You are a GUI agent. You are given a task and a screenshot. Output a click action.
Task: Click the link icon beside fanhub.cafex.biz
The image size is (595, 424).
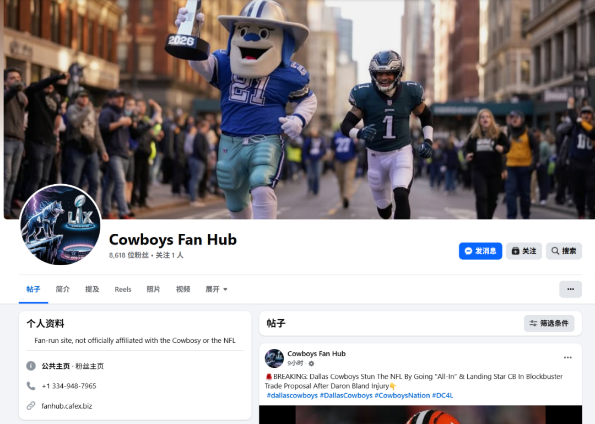31,406
